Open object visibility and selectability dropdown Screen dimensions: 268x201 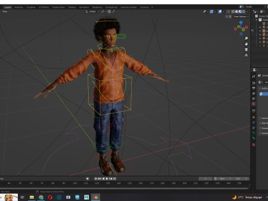(205, 12)
